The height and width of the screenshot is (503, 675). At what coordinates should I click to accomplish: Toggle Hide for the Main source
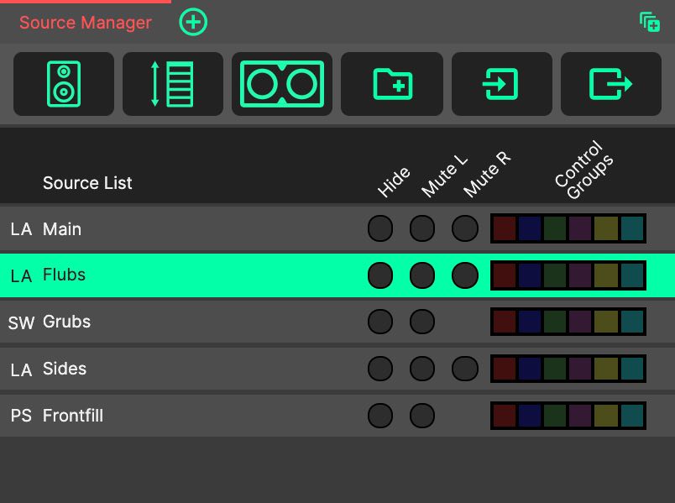[x=380, y=228]
